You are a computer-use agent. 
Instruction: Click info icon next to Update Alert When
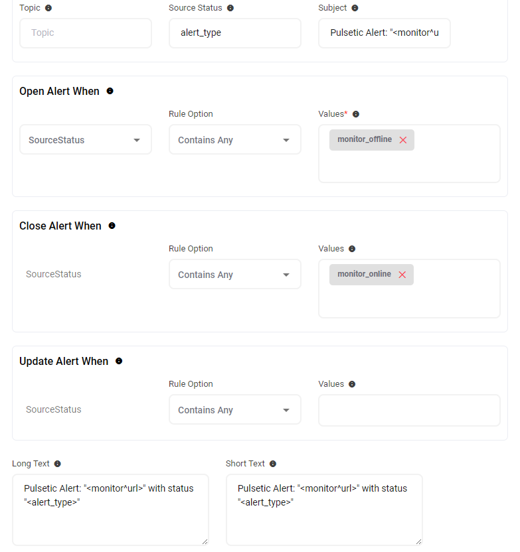(x=119, y=361)
